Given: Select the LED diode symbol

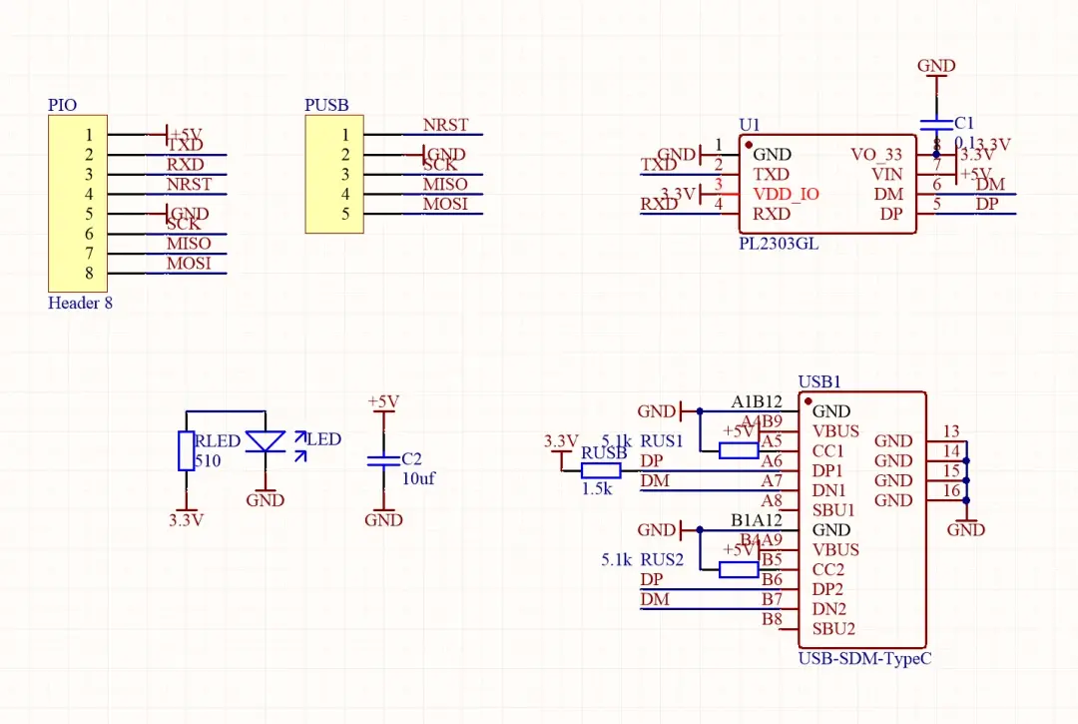Looking at the screenshot, I should [266, 441].
